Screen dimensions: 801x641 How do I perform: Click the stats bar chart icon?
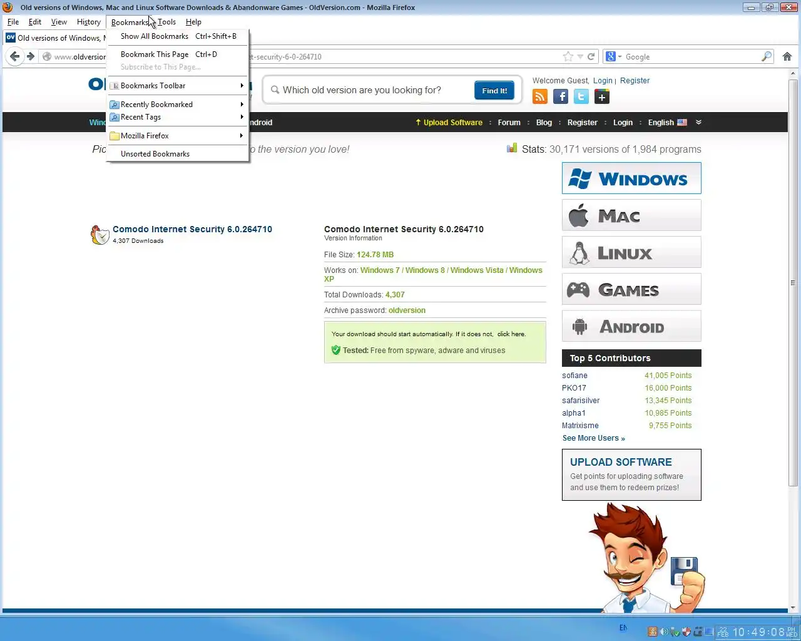(512, 148)
